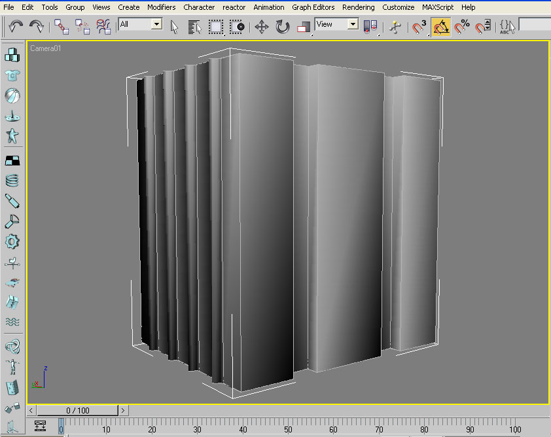This screenshot has height=437, width=551.
Task: Toggle Percent Snap on the toolbar
Action: (462, 27)
